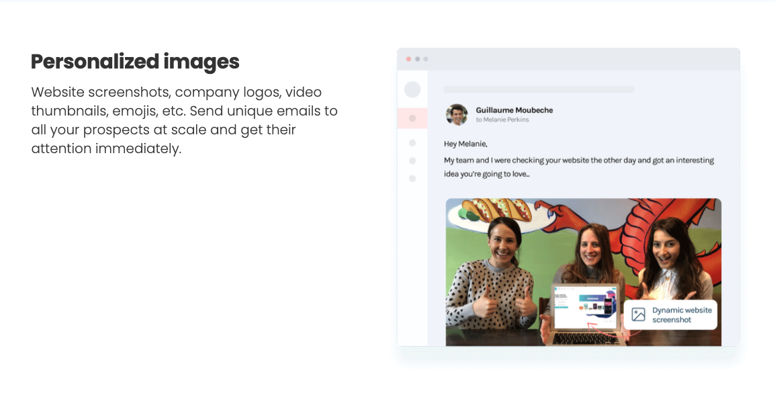Select the sender name Guillaume Moubeche
This screenshot has height=399, width=775.
(514, 110)
